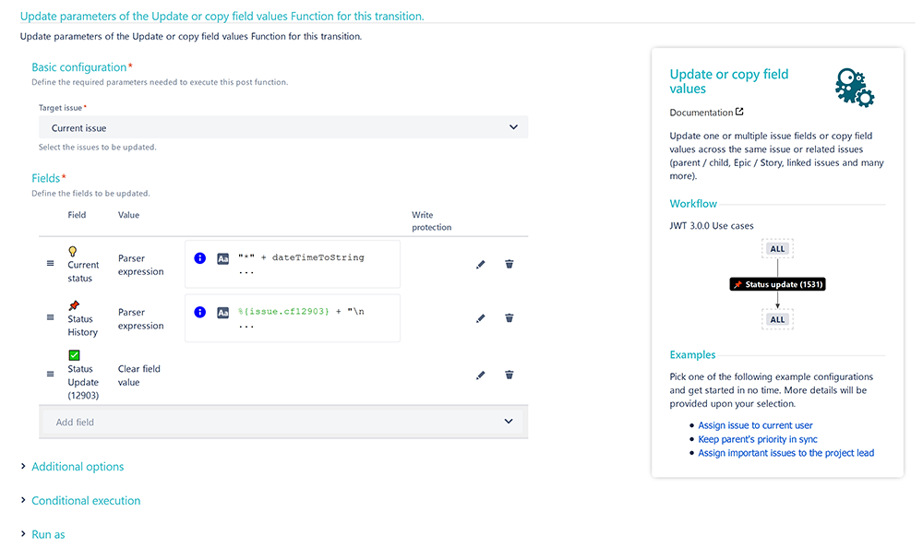923x560 pixels.
Task: Choose Keep parent's priority in sync example
Action: click(758, 439)
